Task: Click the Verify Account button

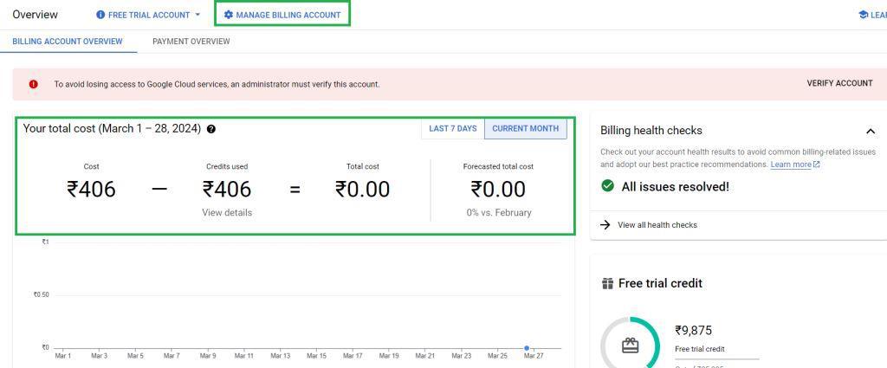Action: [839, 84]
